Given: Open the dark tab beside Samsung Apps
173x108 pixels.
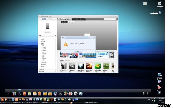Looking at the screenshot, I should [79, 19].
